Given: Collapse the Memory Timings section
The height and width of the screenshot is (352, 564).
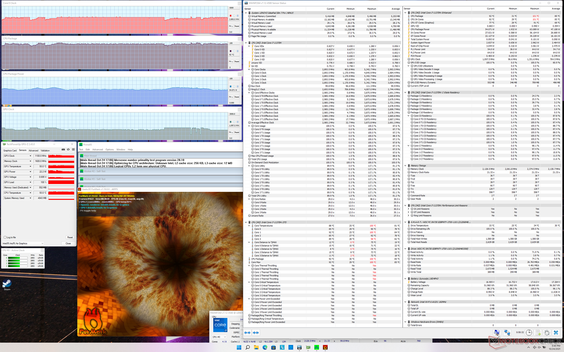Looking at the screenshot, I should pos(405,166).
